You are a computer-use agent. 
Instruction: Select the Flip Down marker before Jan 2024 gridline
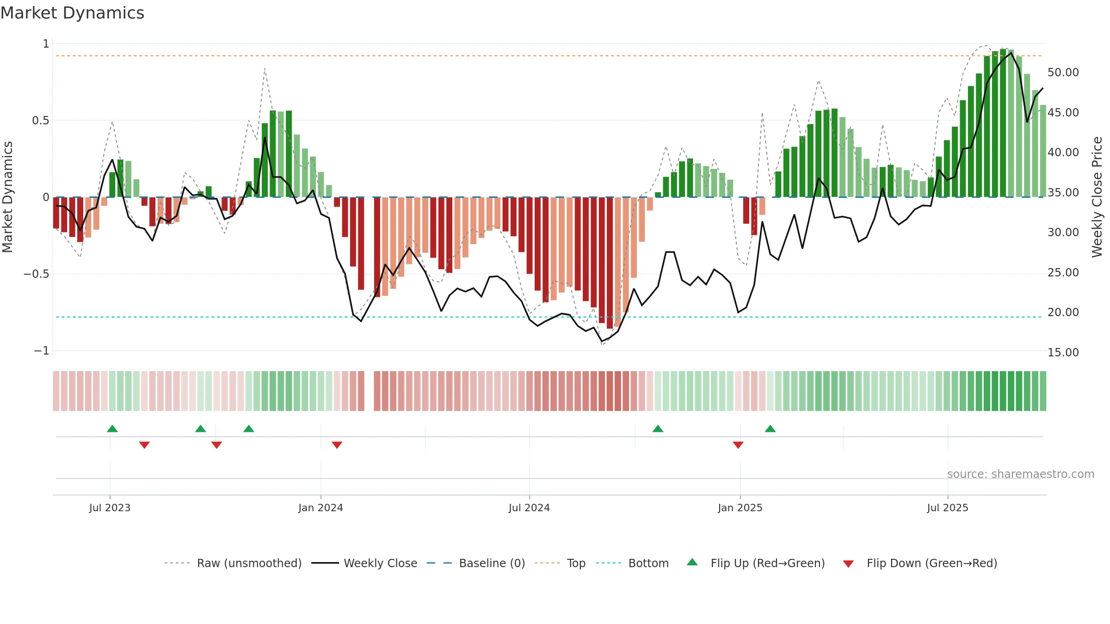[x=216, y=445]
